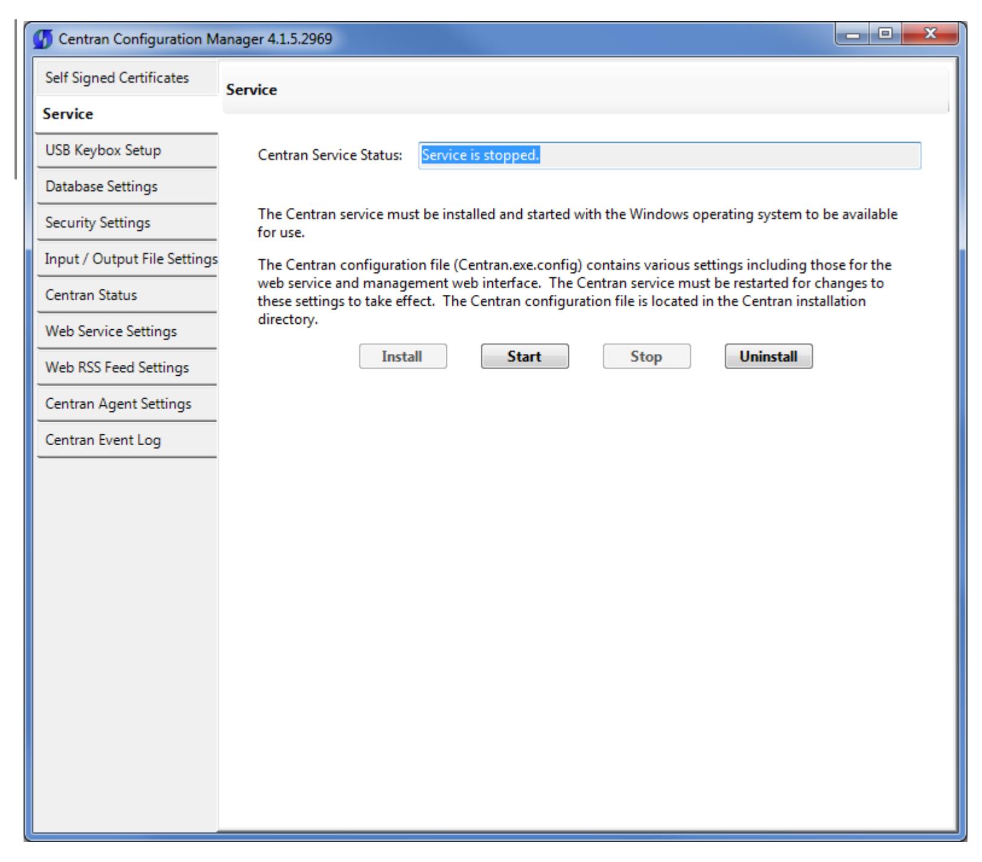Open Input / Output File Settings tab
The height and width of the screenshot is (862, 982).
[126, 259]
